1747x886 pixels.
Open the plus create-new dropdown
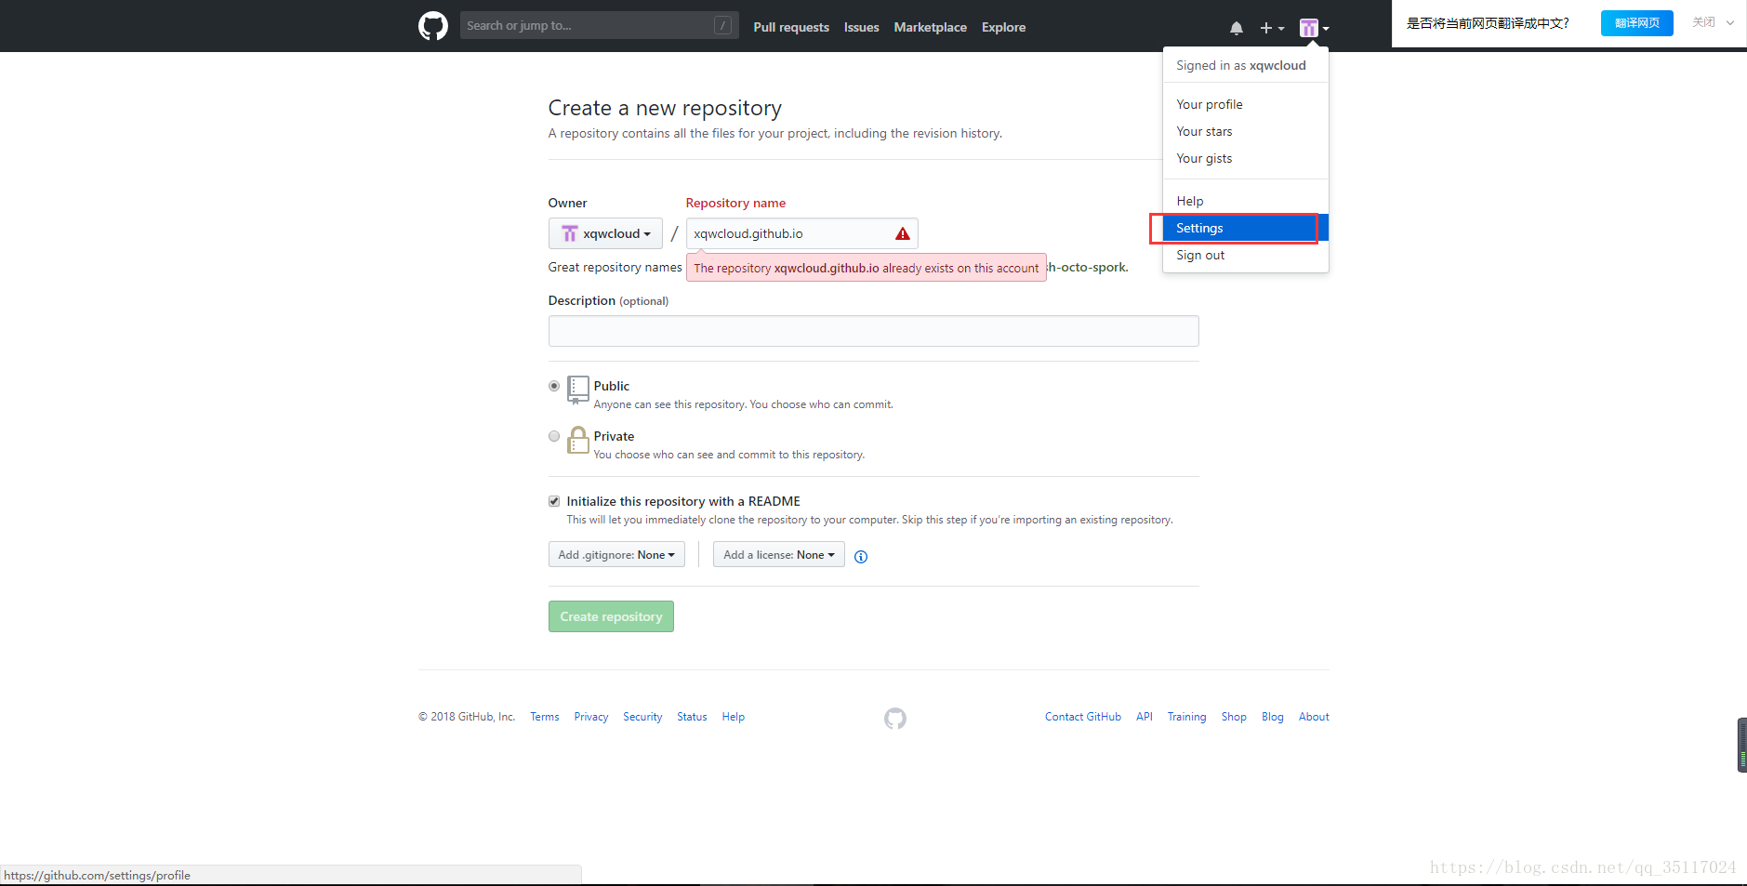coord(1272,28)
